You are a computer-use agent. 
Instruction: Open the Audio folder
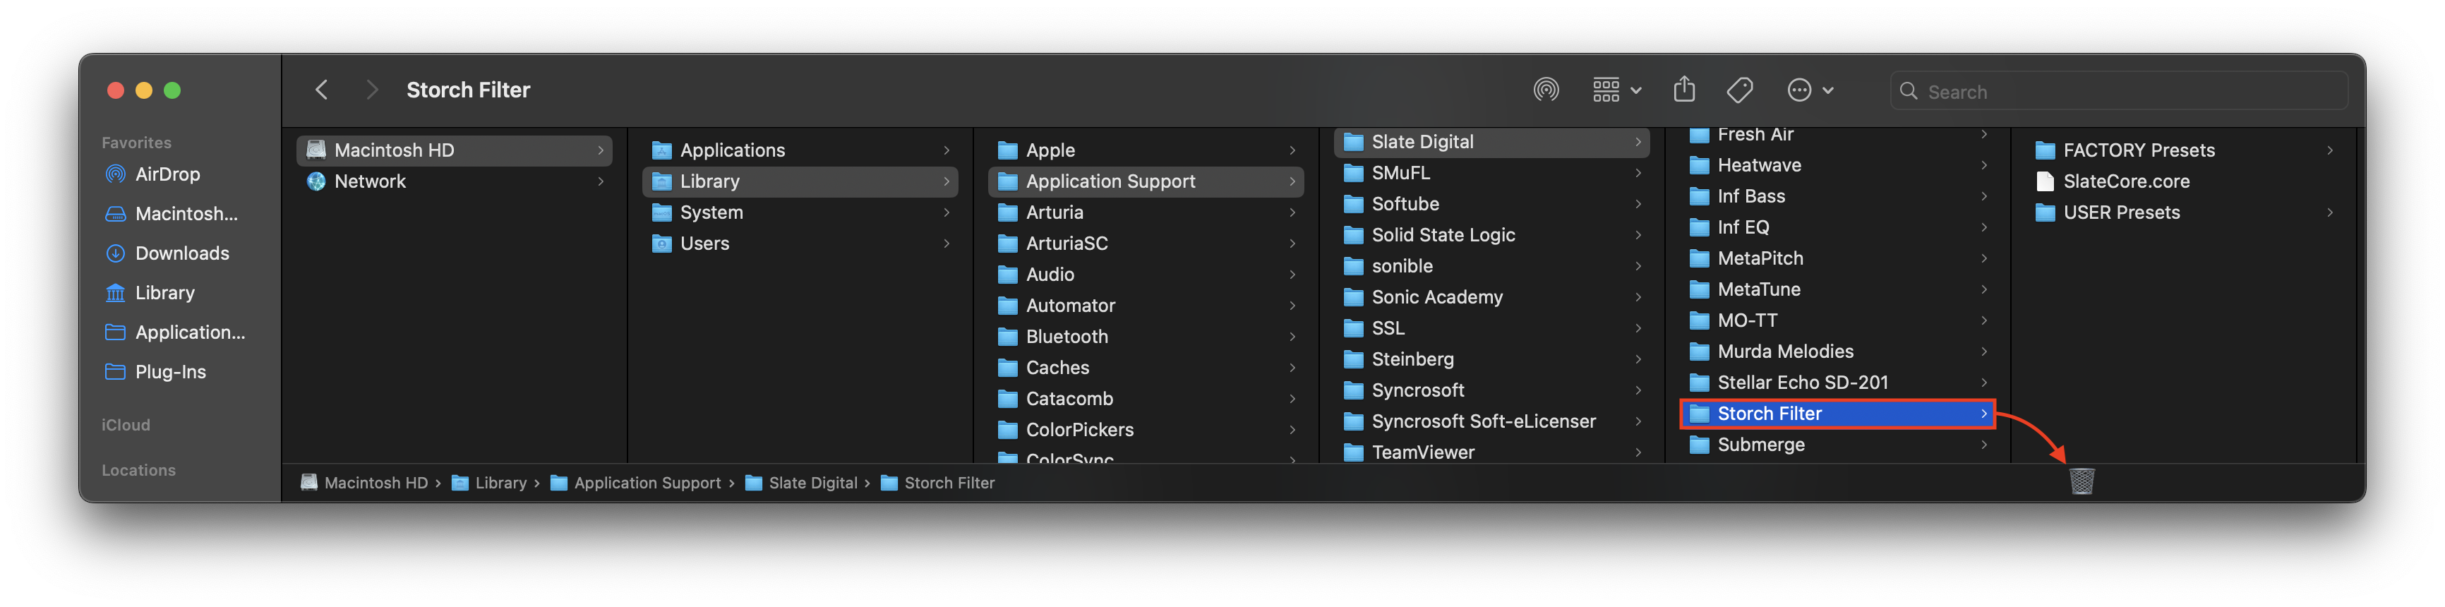point(1146,275)
